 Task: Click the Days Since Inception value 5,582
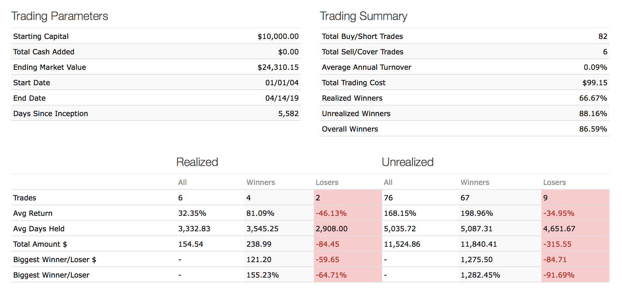tap(288, 114)
